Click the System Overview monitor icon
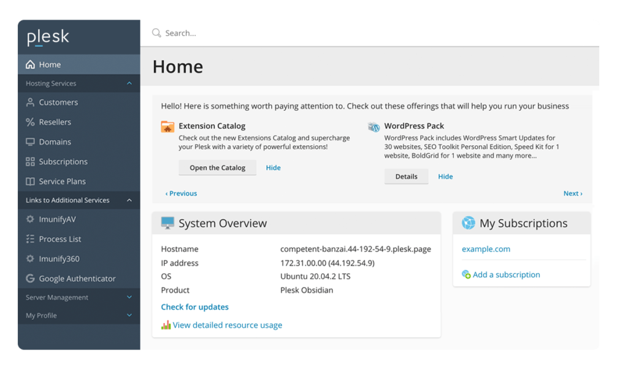This screenshot has height=366, width=628. pos(167,223)
